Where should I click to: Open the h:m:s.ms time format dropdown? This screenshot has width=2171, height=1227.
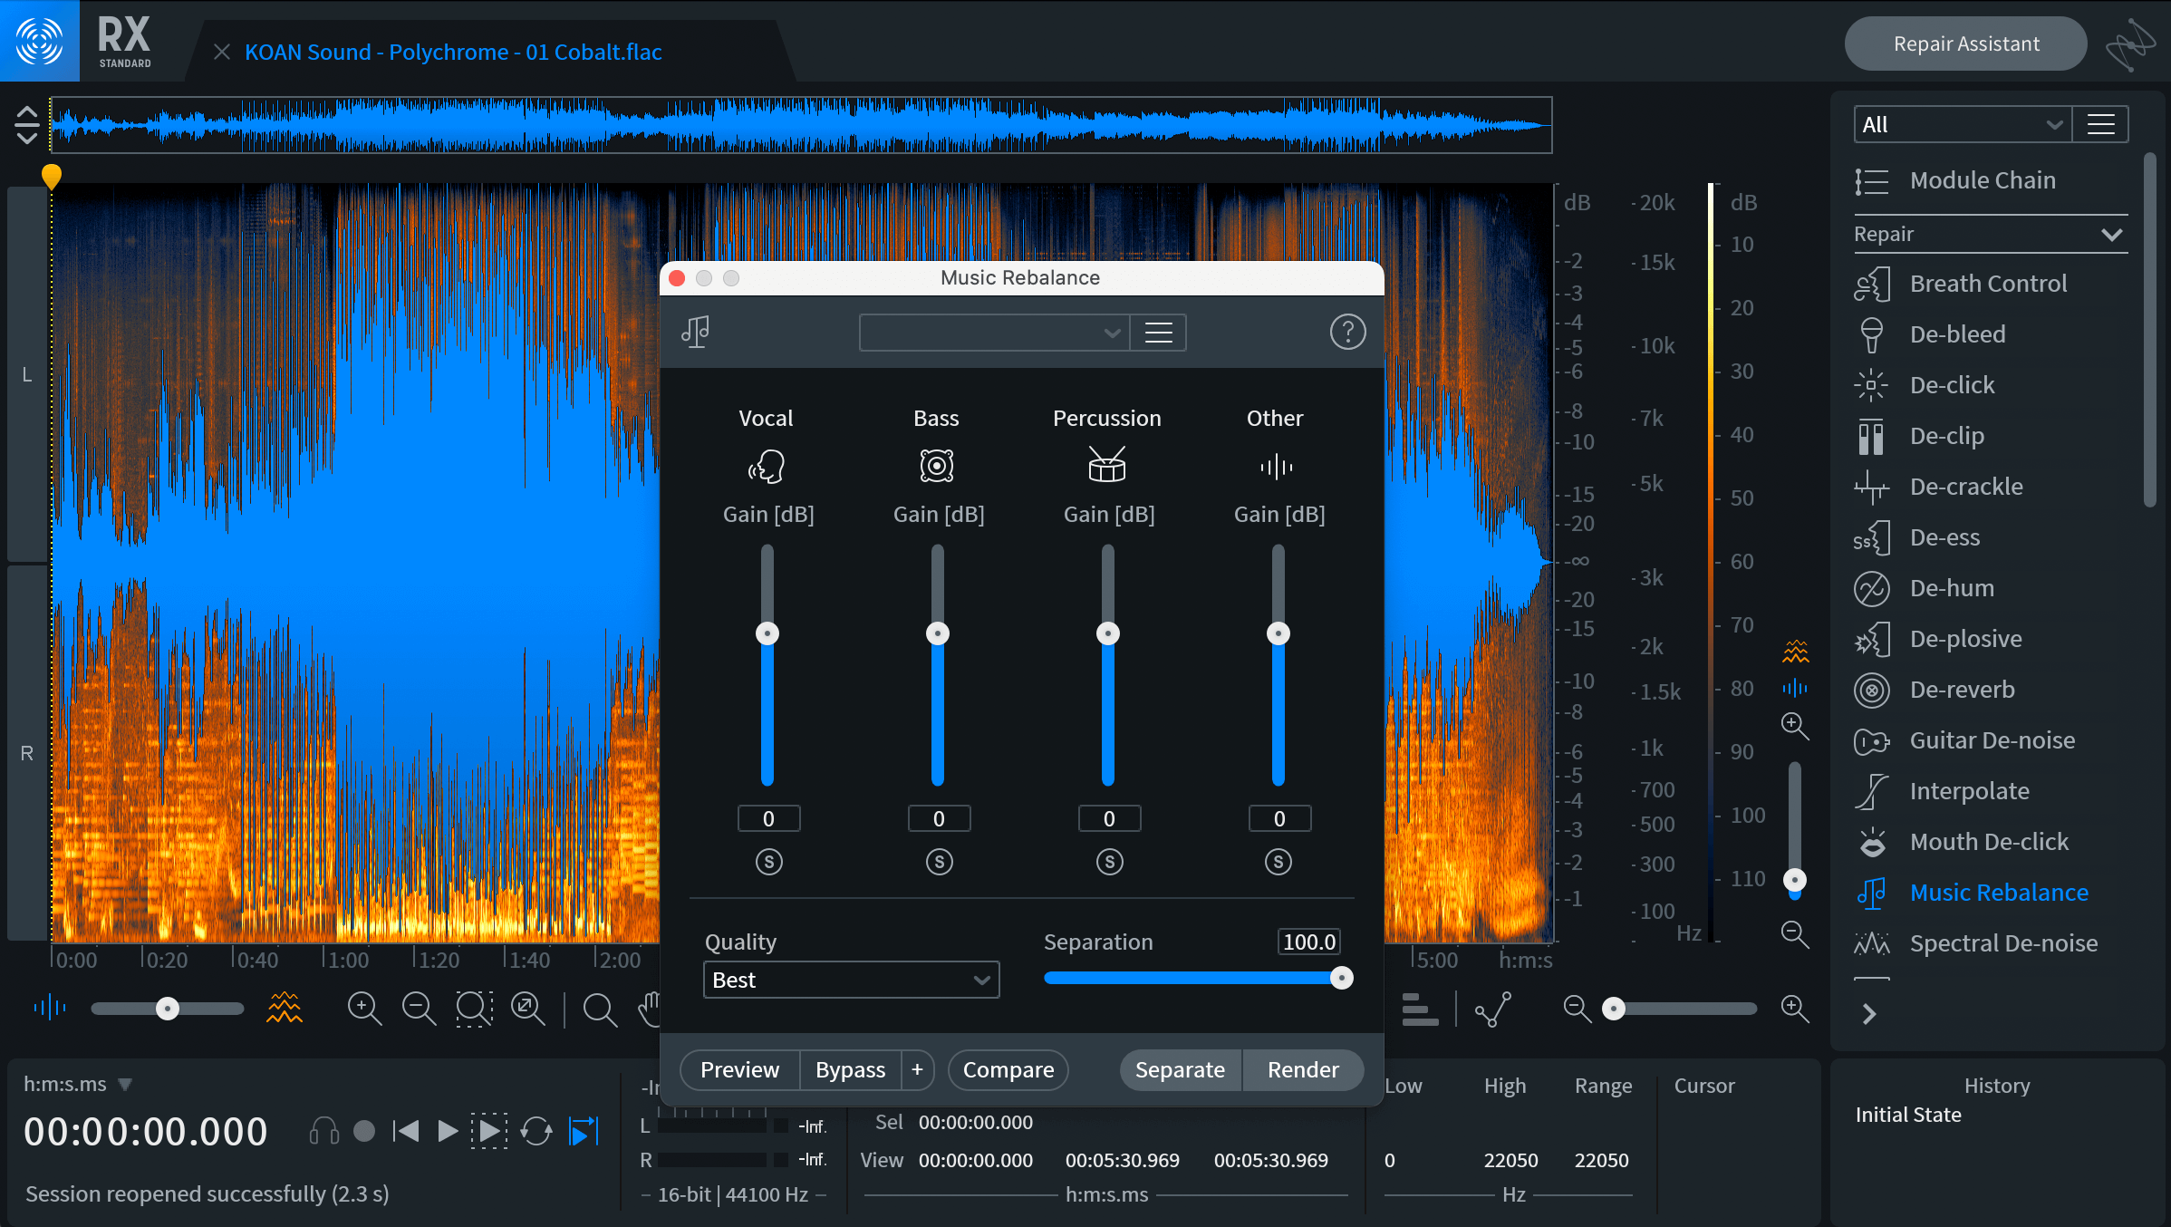78,1084
